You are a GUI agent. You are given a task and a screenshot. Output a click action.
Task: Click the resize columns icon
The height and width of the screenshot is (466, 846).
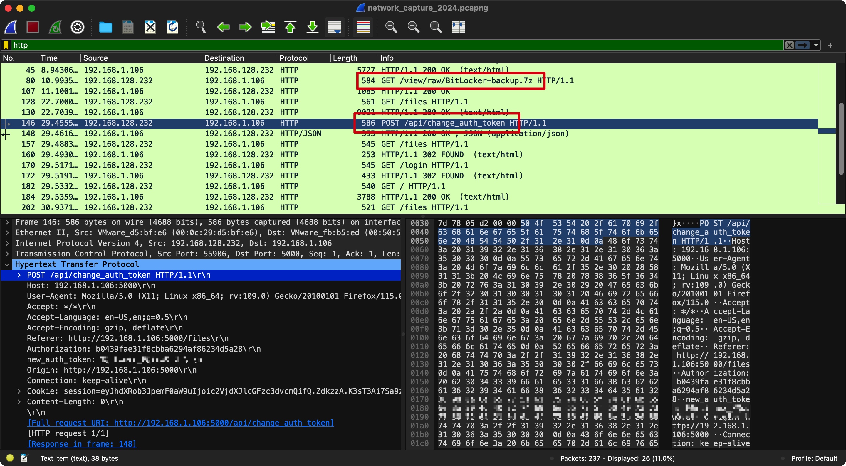458,27
